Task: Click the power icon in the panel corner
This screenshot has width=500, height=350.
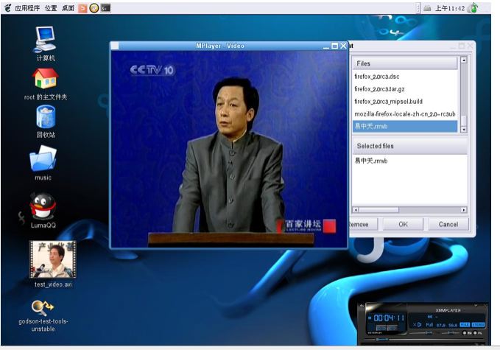Action: [x=473, y=8]
